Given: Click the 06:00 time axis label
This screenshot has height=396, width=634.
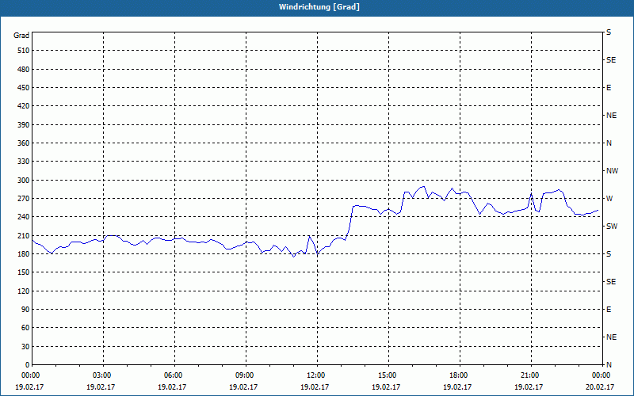Looking at the screenshot, I should [x=174, y=375].
